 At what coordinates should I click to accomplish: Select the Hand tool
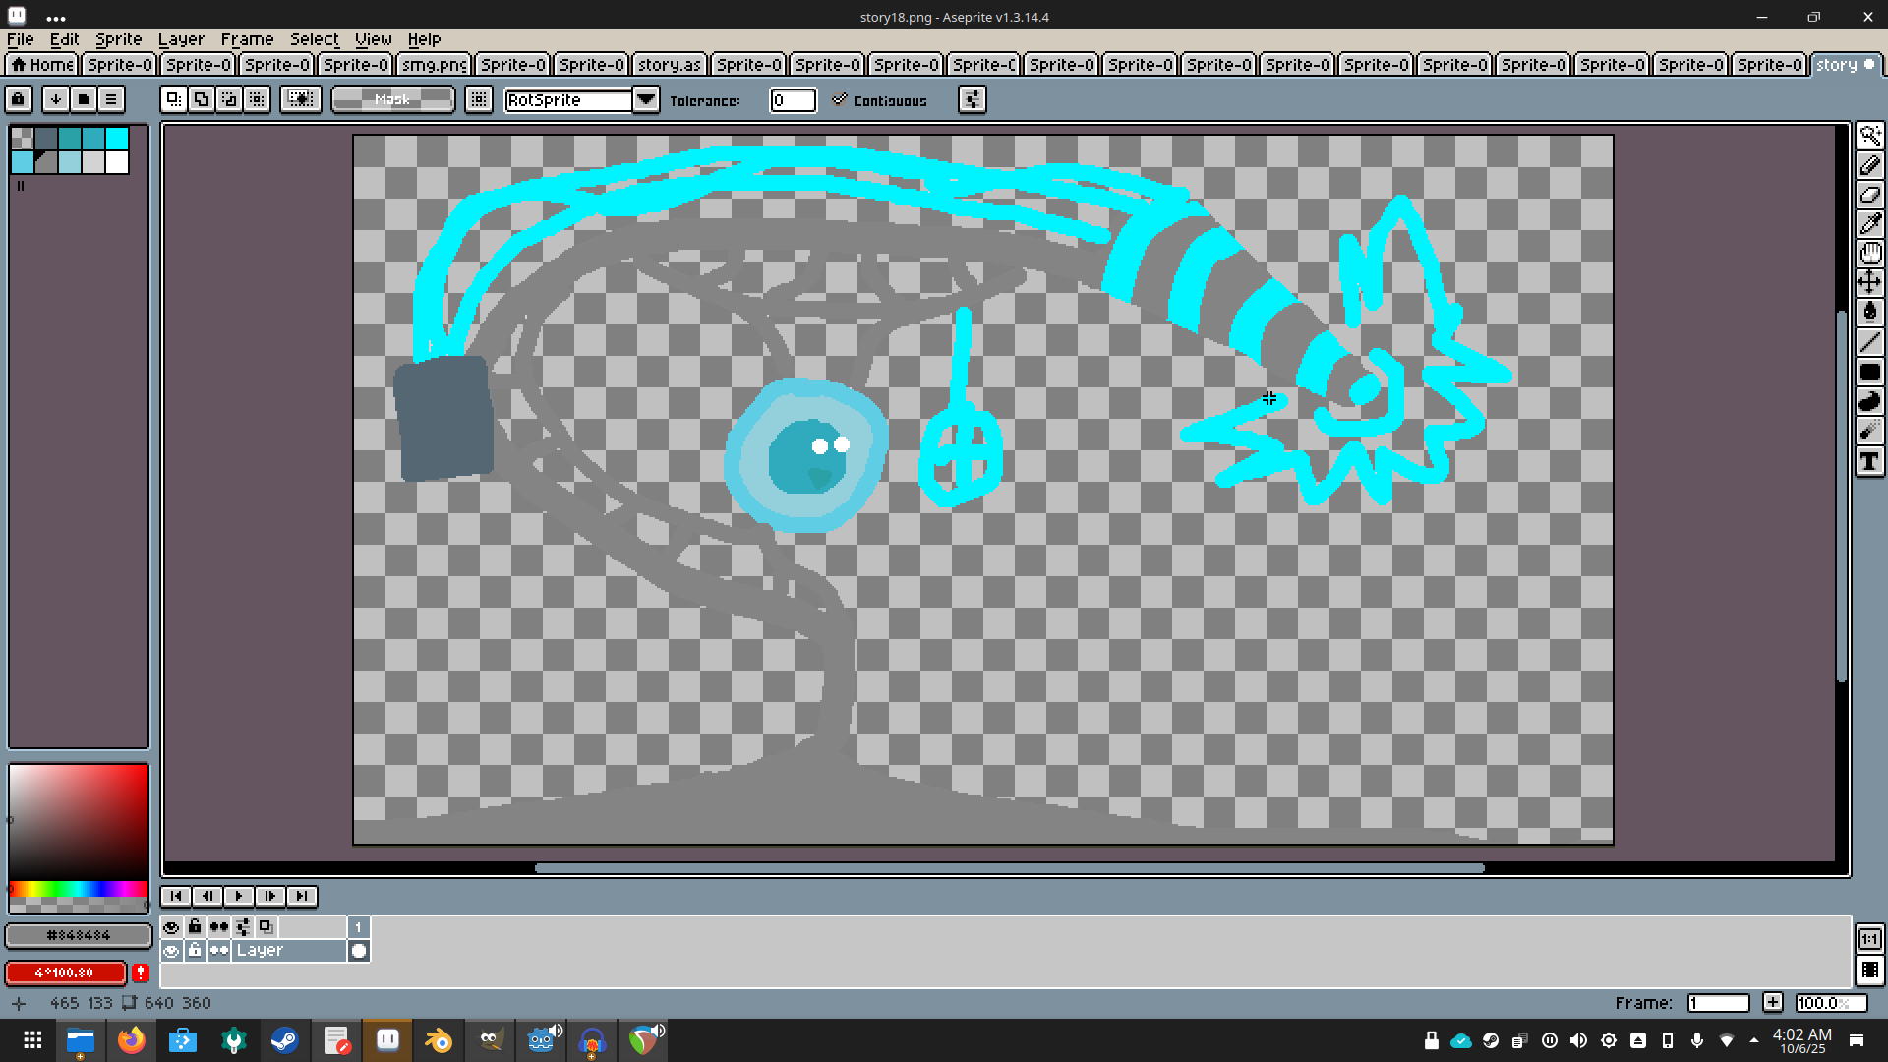tap(1869, 254)
